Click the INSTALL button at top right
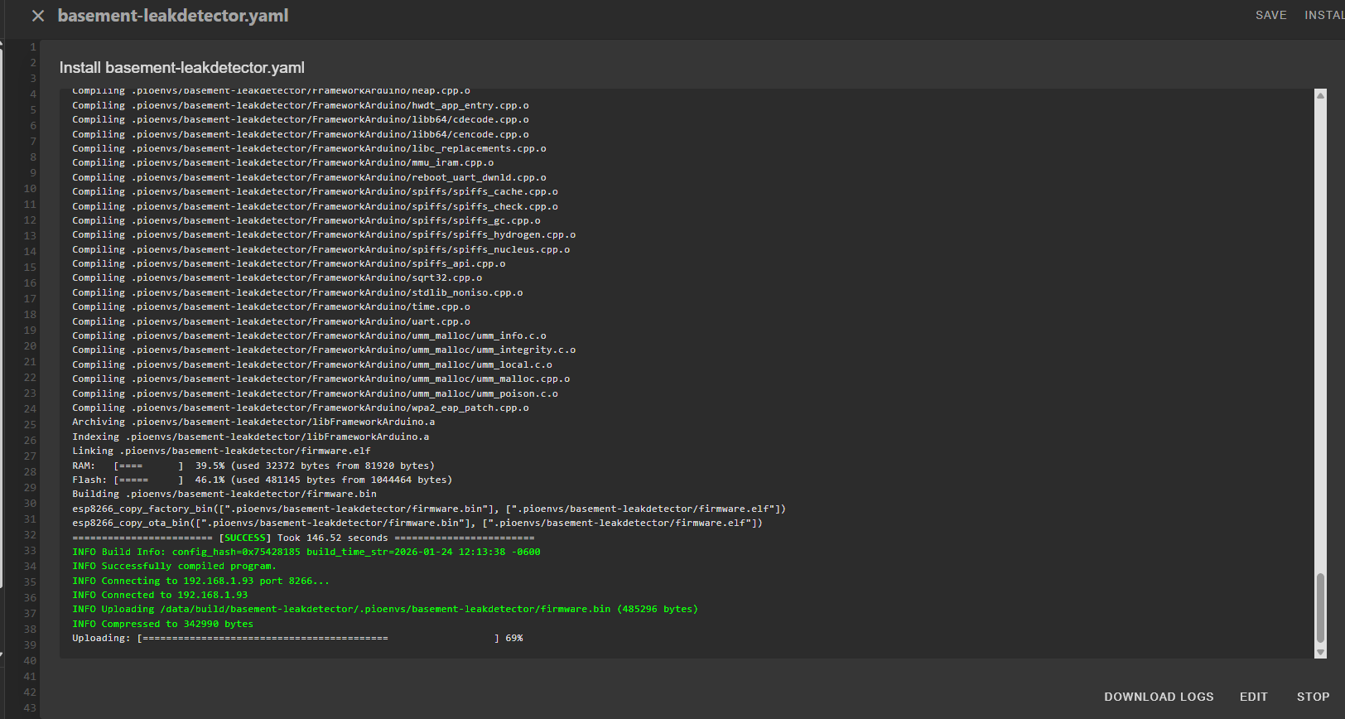This screenshot has height=719, width=1345. [1323, 15]
